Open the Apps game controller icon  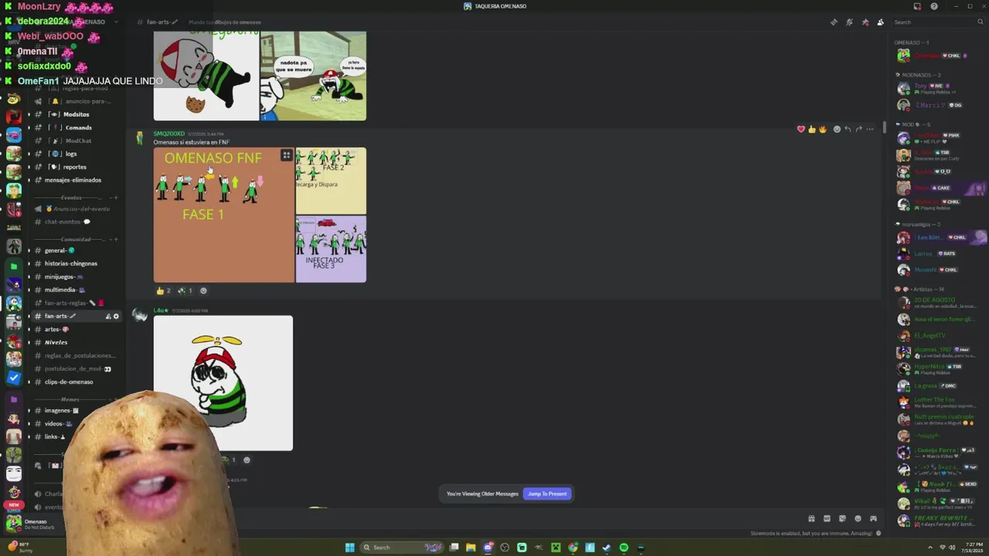tap(873, 519)
